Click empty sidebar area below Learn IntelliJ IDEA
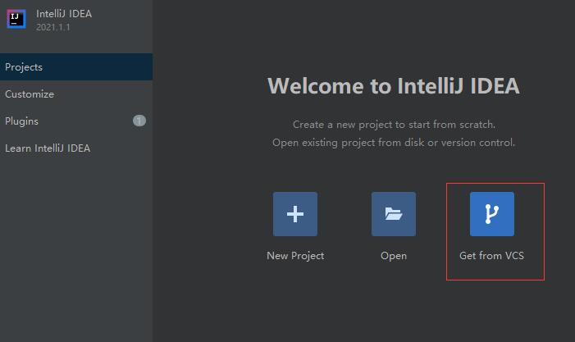This screenshot has width=575, height=342. click(x=75, y=246)
